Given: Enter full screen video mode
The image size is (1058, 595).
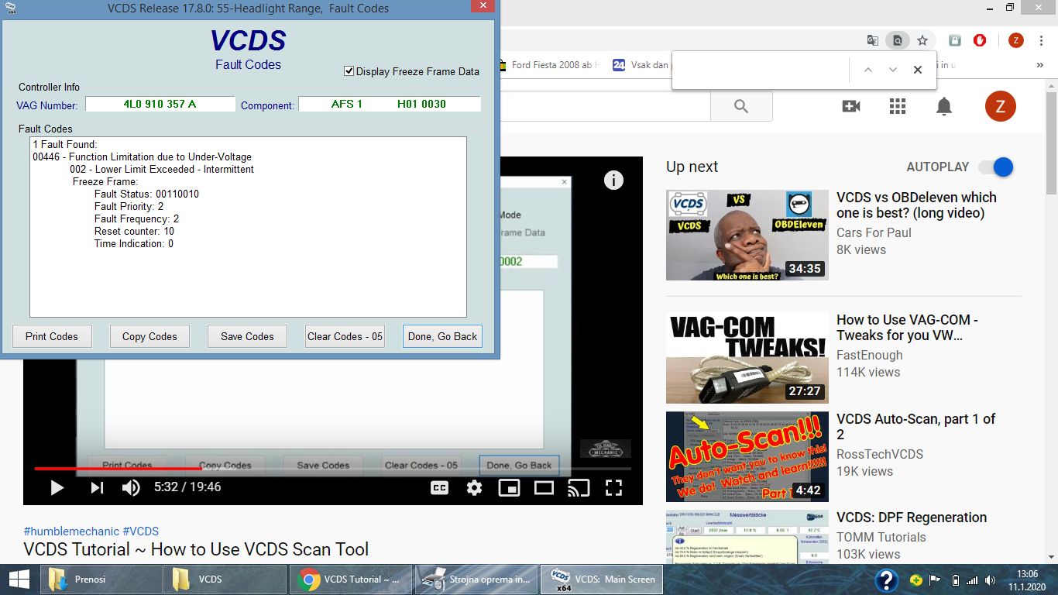Looking at the screenshot, I should click(x=613, y=487).
